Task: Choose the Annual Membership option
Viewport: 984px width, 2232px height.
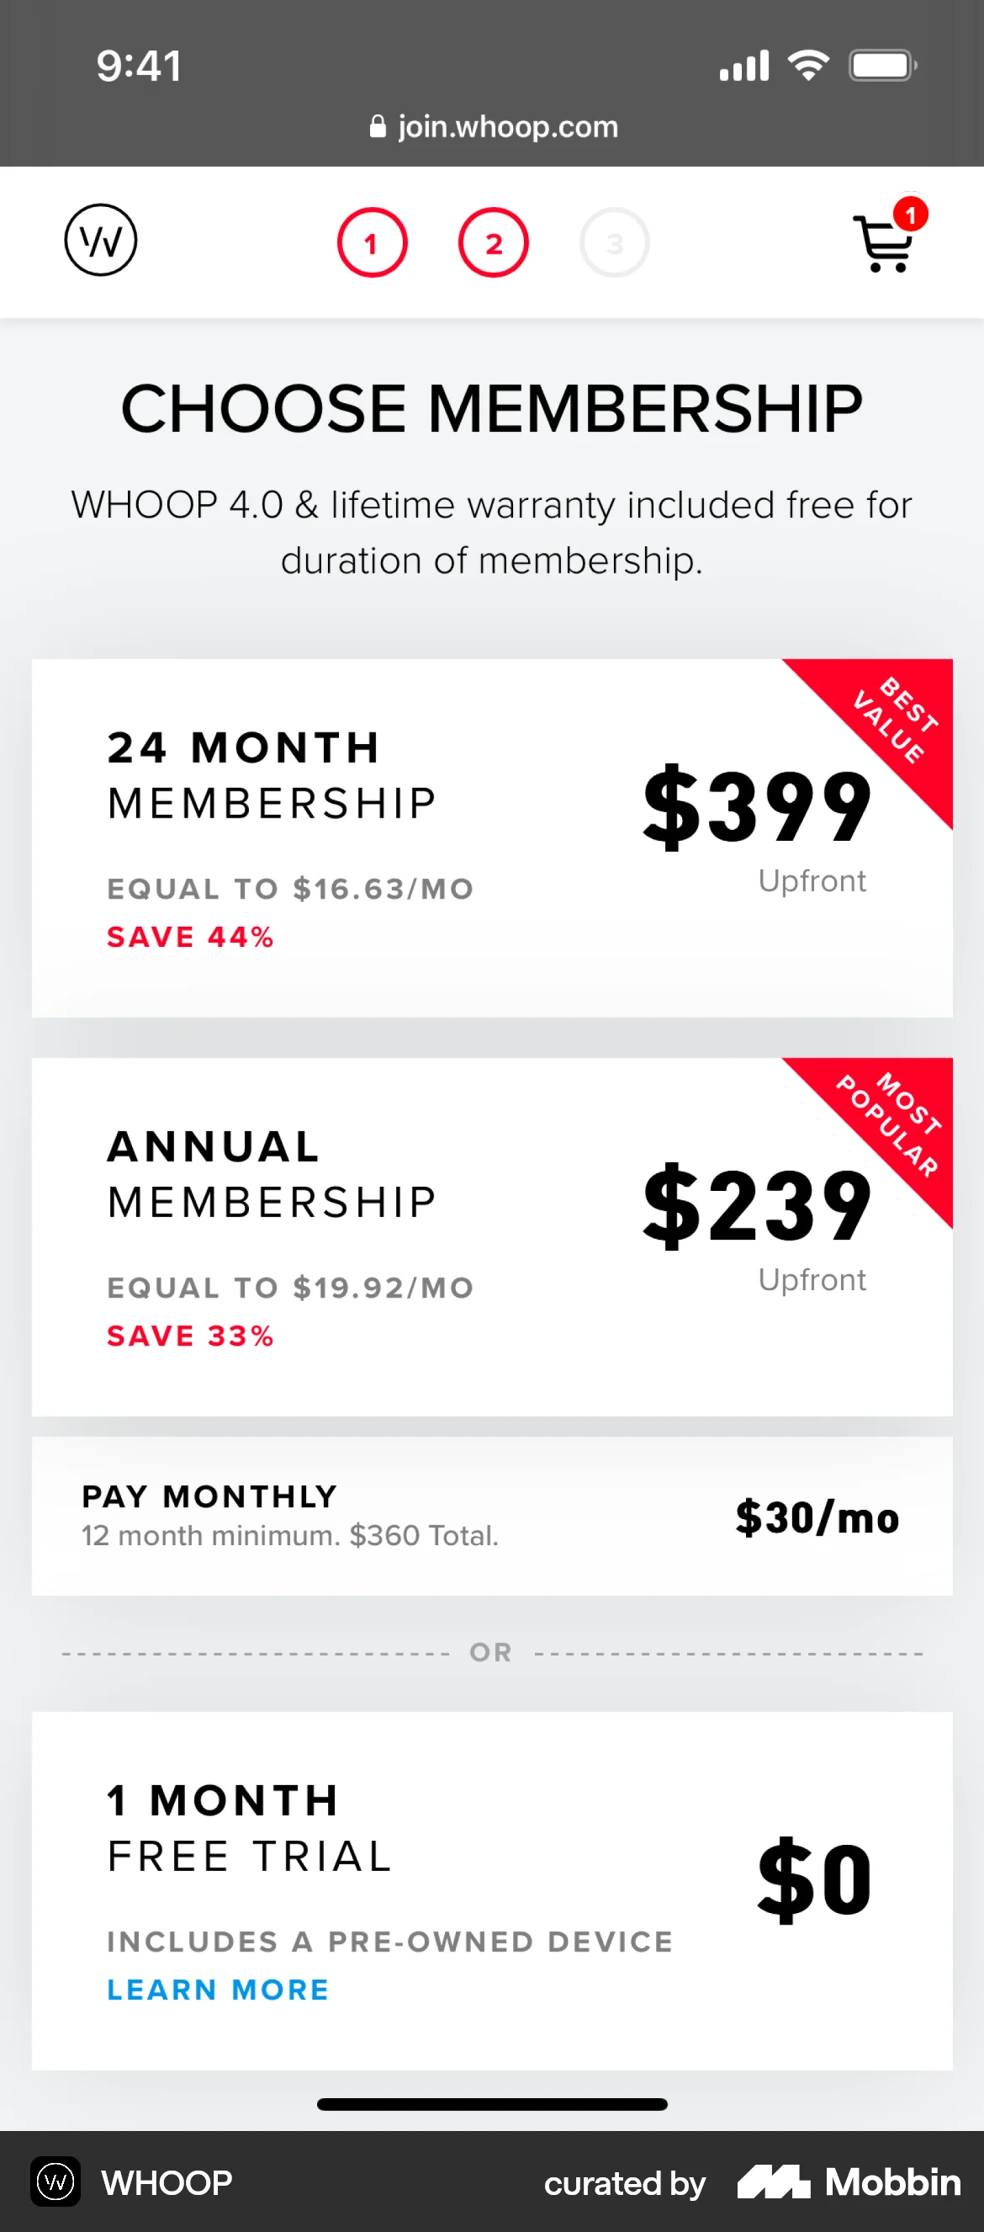Action: click(347, 1236)
